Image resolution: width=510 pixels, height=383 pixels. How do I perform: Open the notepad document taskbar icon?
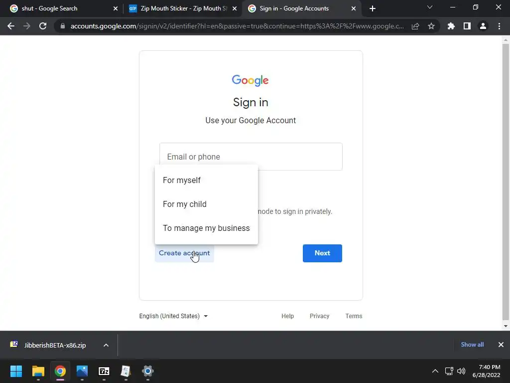126,371
